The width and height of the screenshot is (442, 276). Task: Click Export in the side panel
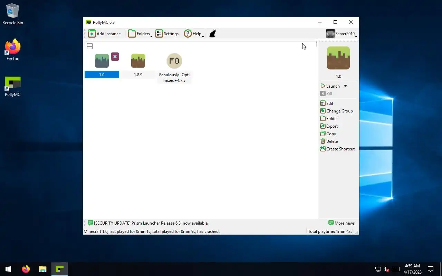pyautogui.click(x=329, y=126)
